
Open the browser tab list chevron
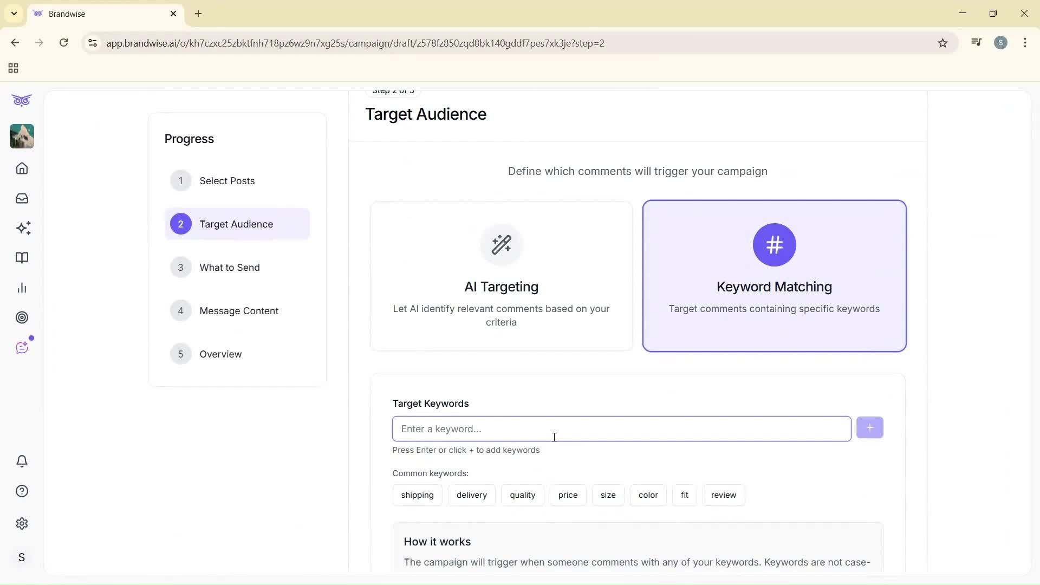(x=14, y=13)
